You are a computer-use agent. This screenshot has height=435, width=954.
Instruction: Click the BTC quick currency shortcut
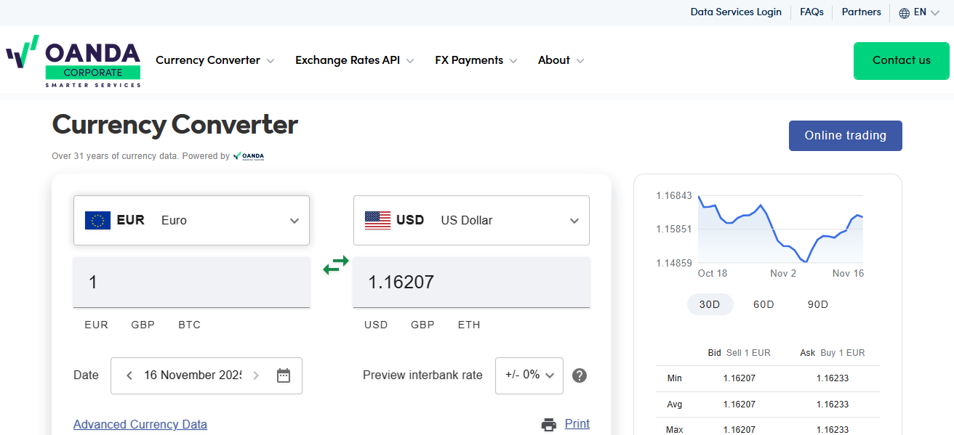(x=189, y=325)
